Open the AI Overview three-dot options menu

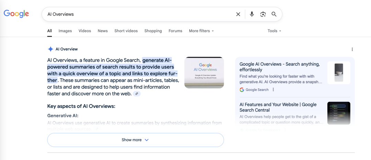pos(352,49)
